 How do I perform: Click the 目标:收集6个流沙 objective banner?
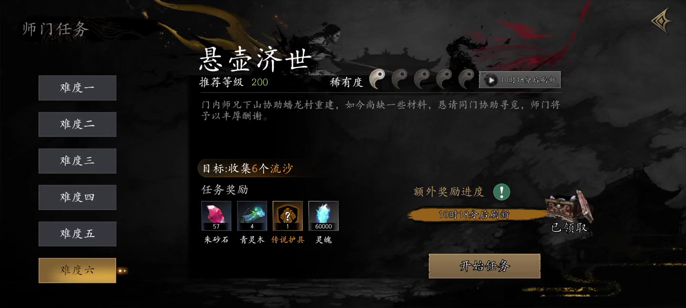click(248, 169)
